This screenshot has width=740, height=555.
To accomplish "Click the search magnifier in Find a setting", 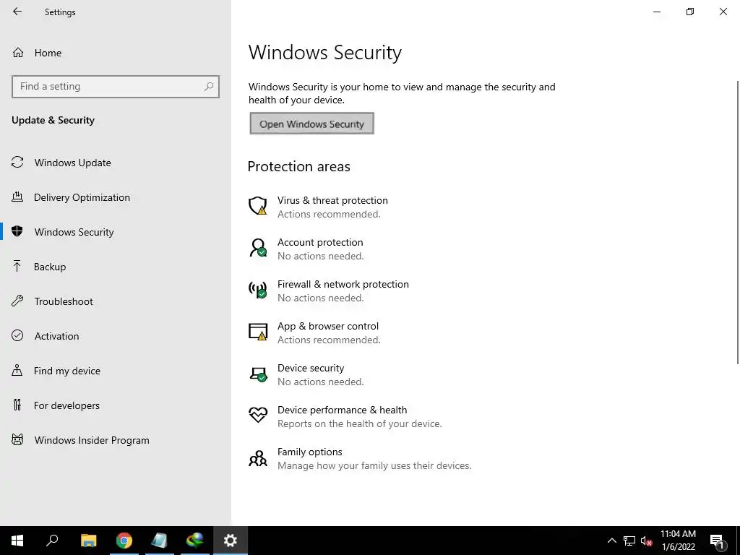I will (209, 87).
